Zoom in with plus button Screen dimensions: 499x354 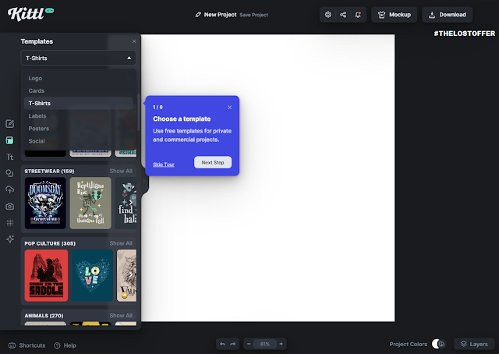(x=281, y=344)
